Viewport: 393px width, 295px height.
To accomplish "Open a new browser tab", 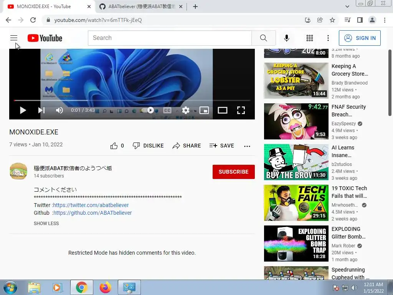I will coord(195,7).
